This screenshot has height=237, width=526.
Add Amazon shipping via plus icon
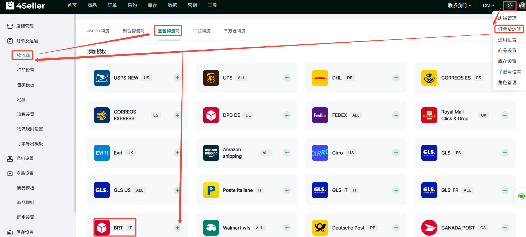click(287, 153)
